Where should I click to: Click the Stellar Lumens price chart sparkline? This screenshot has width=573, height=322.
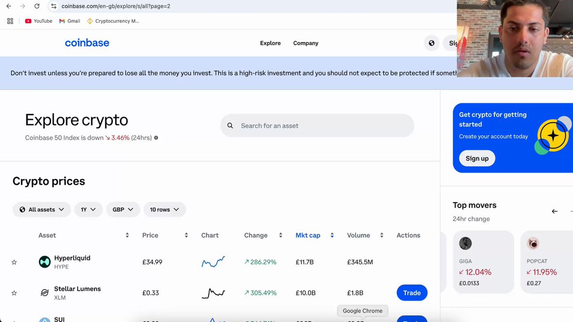pyautogui.click(x=213, y=293)
